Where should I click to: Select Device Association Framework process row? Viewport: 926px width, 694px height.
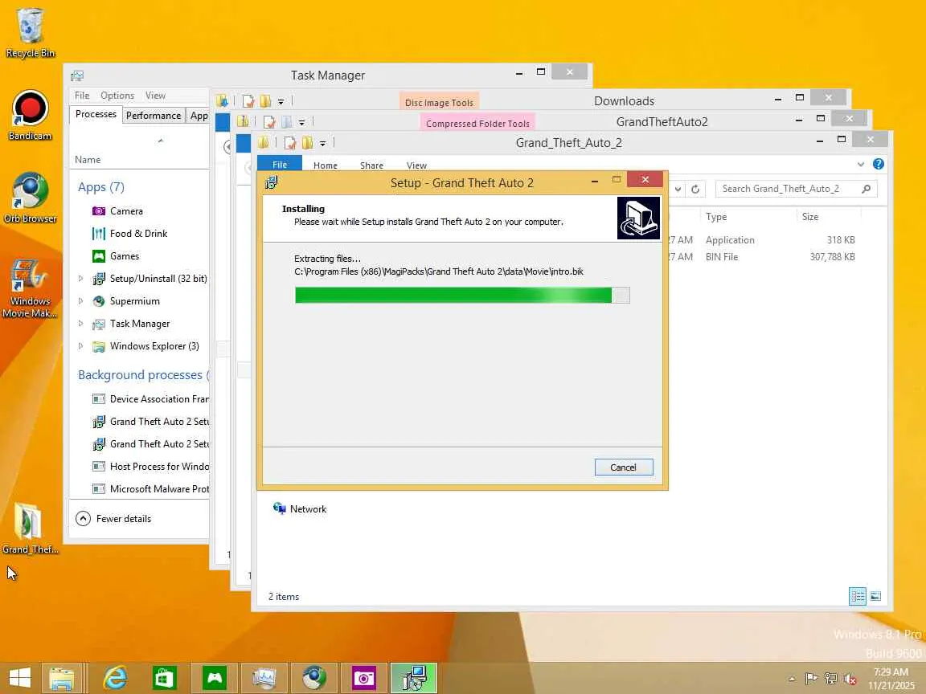click(x=139, y=399)
